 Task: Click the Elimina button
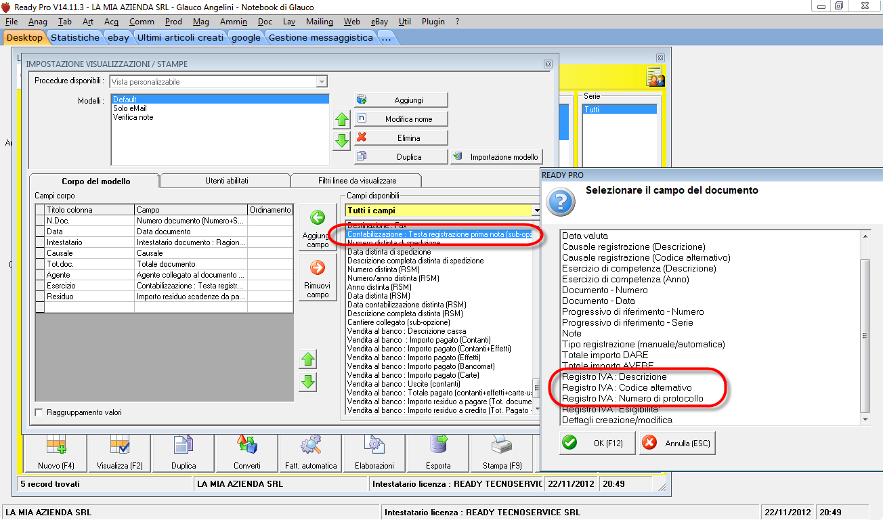click(401, 137)
